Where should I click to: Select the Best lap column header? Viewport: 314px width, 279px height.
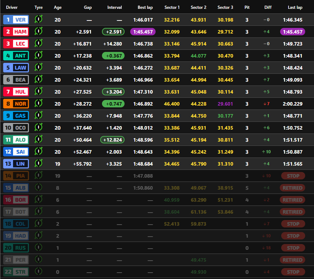145,7
